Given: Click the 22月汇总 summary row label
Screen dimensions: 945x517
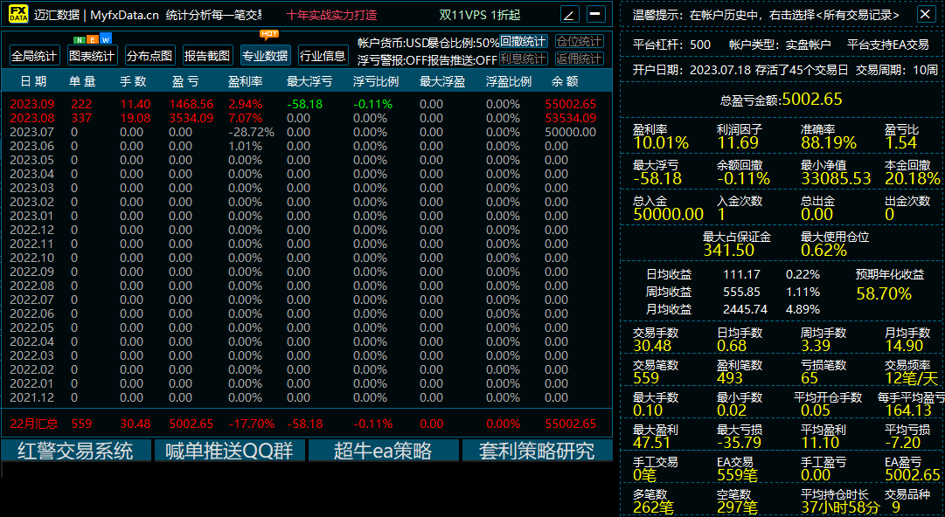Looking at the screenshot, I should (x=34, y=424).
